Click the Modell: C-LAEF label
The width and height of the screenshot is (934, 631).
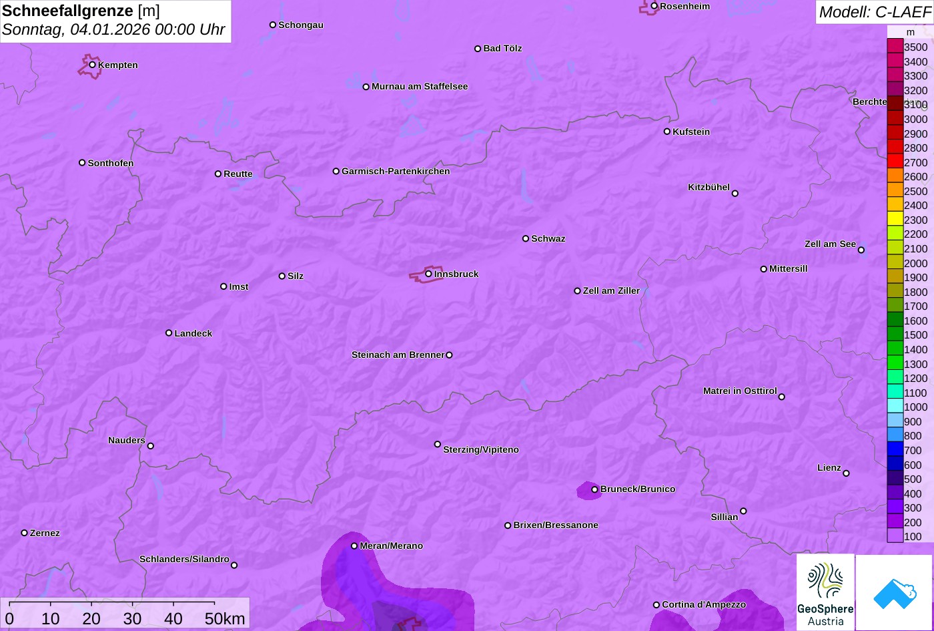874,11
